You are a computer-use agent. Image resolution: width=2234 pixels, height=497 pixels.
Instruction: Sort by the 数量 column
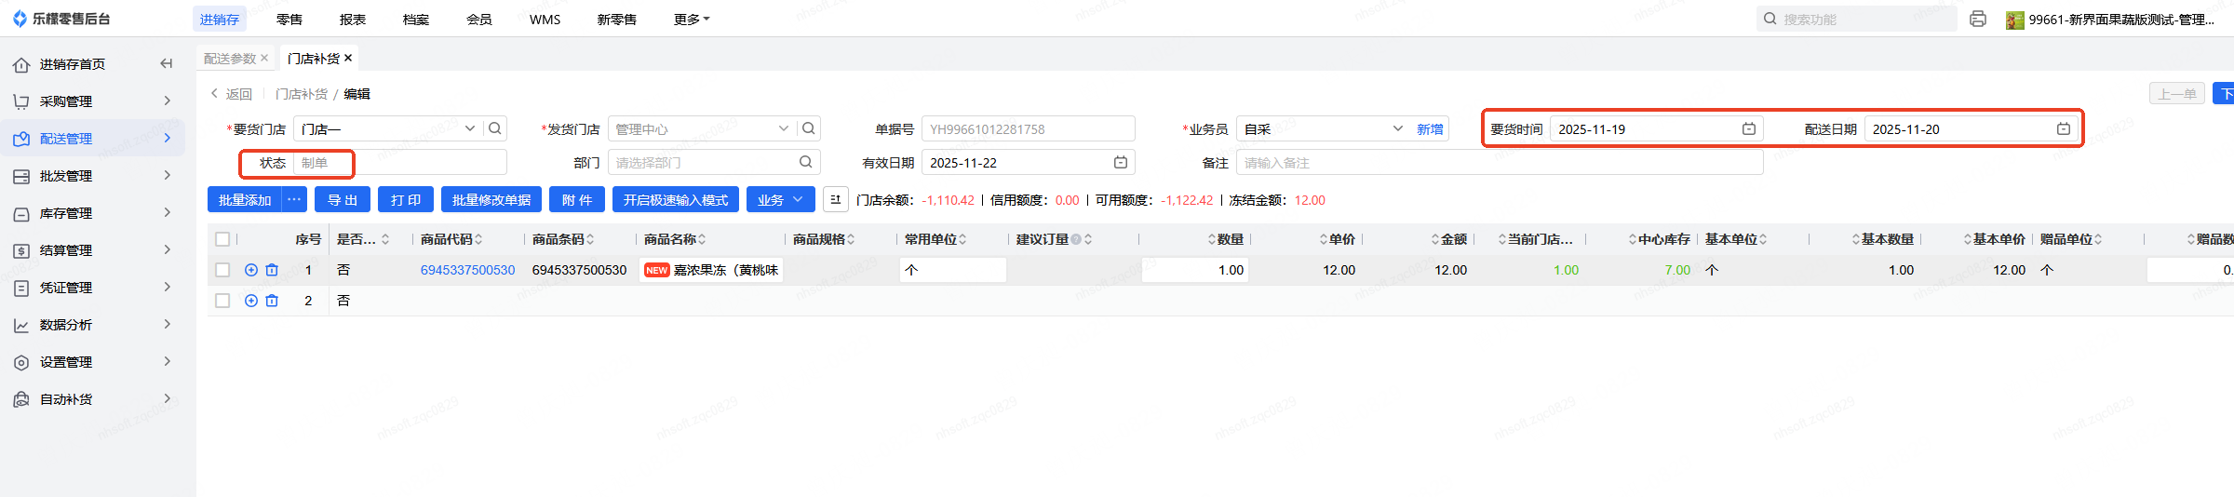pos(1212,239)
